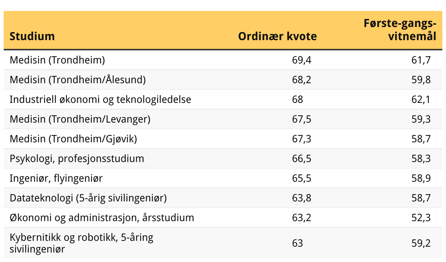
Task: Select the 66,5 value for Psykologi
Action: (302, 158)
